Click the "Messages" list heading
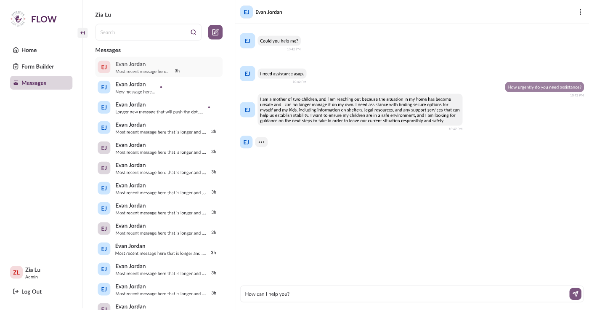The height and width of the screenshot is (310, 589). point(108,50)
